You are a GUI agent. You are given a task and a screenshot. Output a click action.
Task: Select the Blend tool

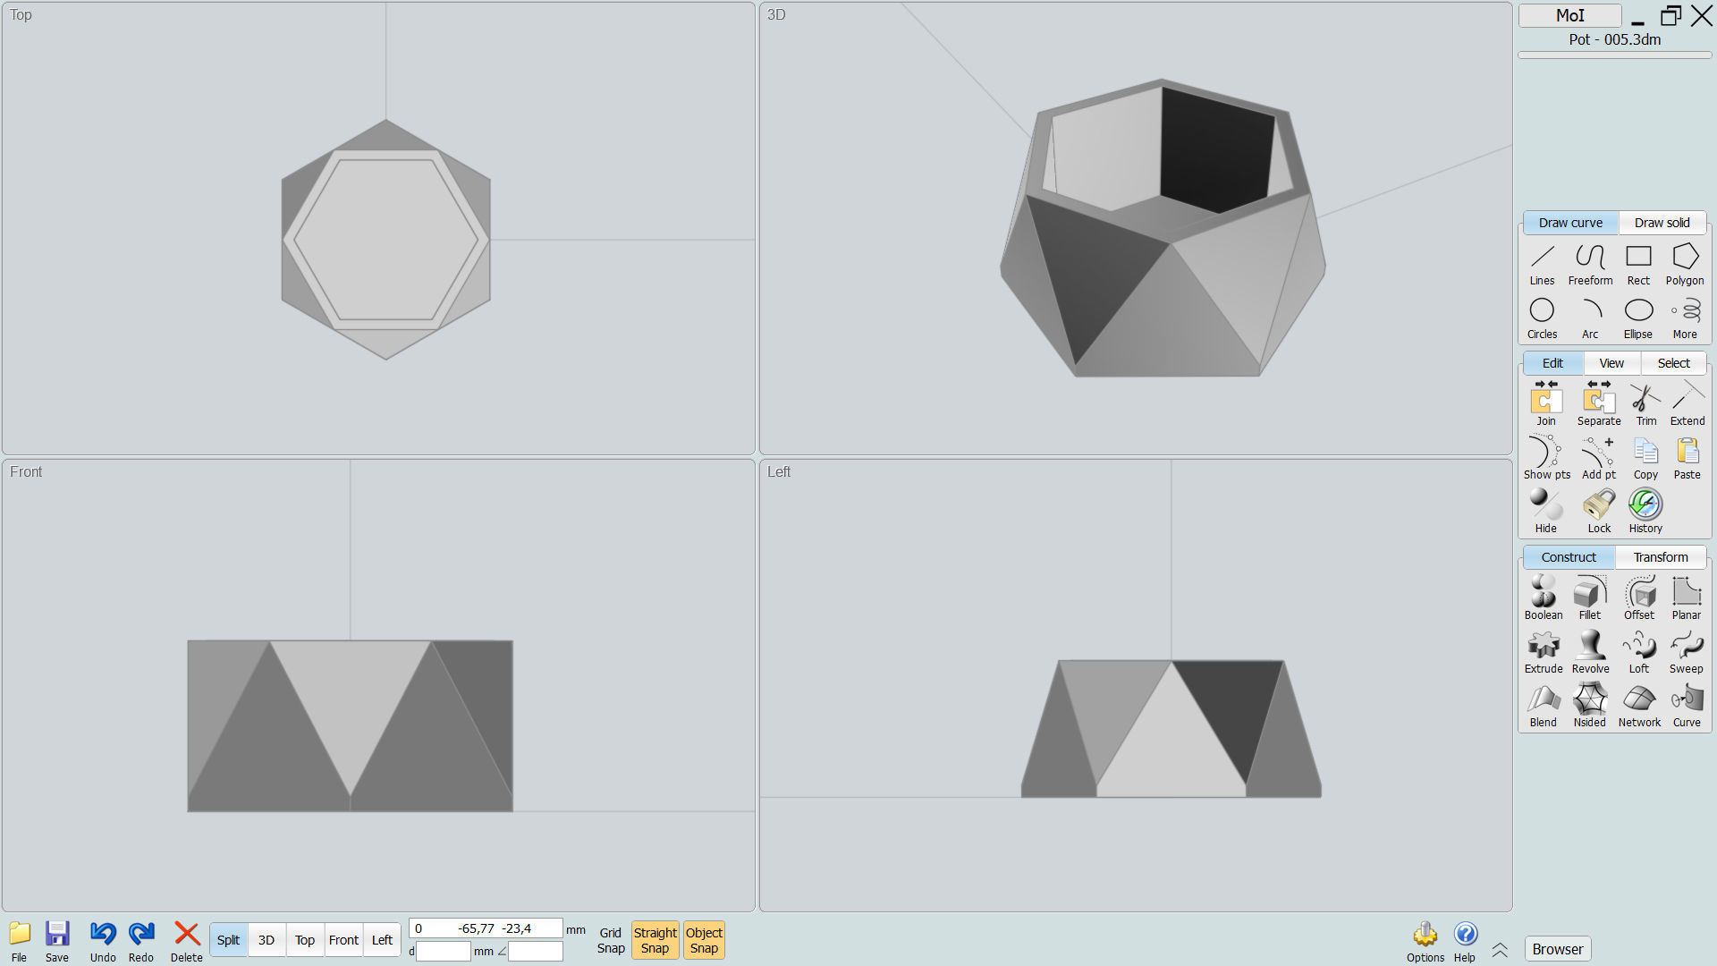tap(1544, 706)
